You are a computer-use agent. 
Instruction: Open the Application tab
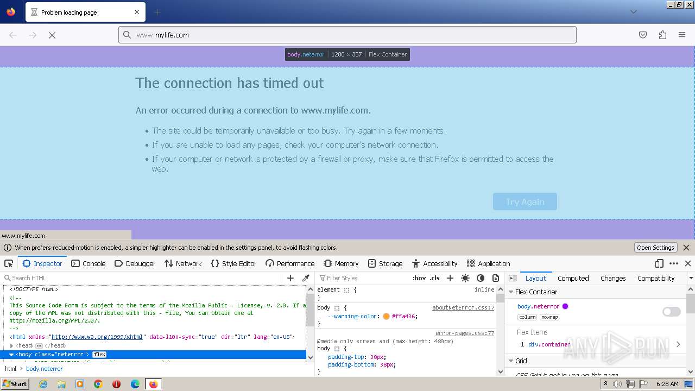489,263
